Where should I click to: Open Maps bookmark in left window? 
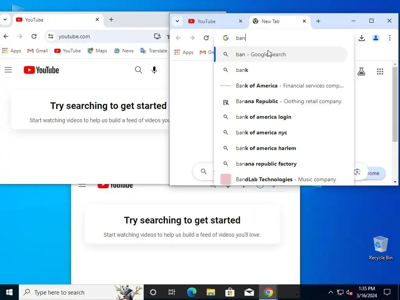point(97,51)
